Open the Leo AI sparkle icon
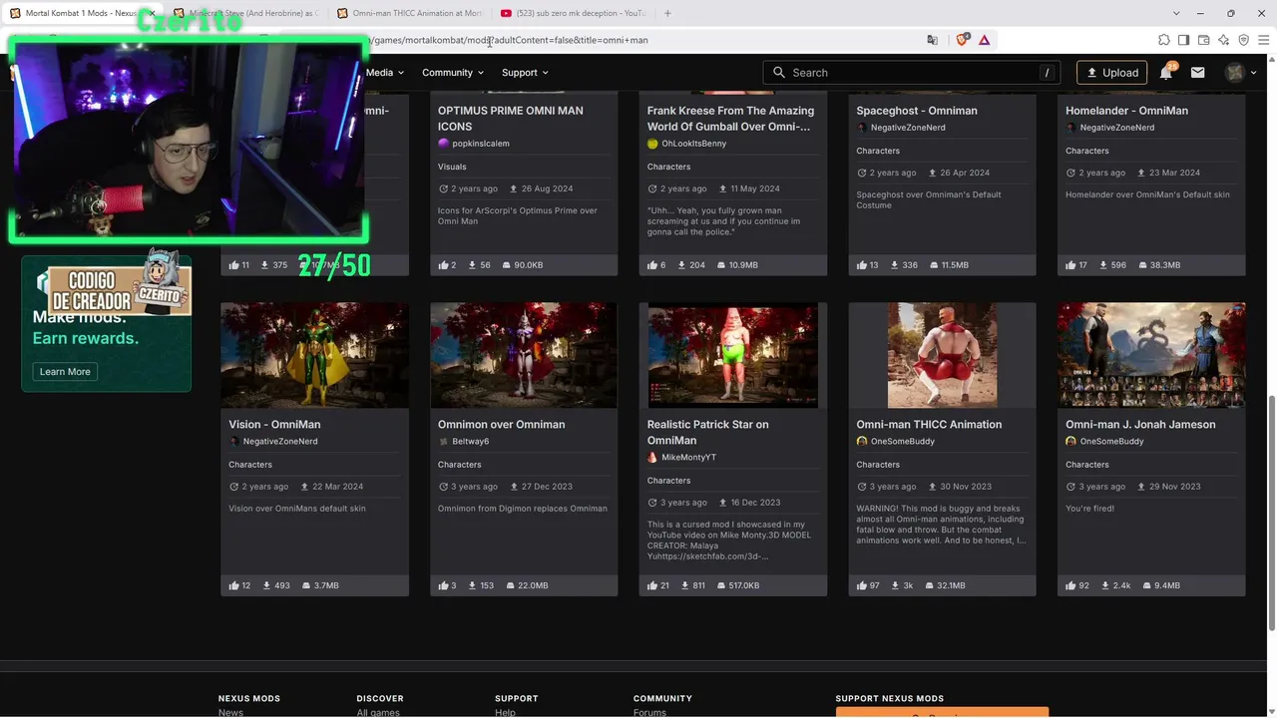The image size is (1277, 718). 1224,40
